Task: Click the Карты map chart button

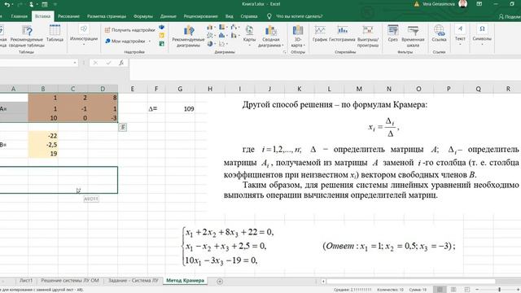Action: [x=249, y=35]
